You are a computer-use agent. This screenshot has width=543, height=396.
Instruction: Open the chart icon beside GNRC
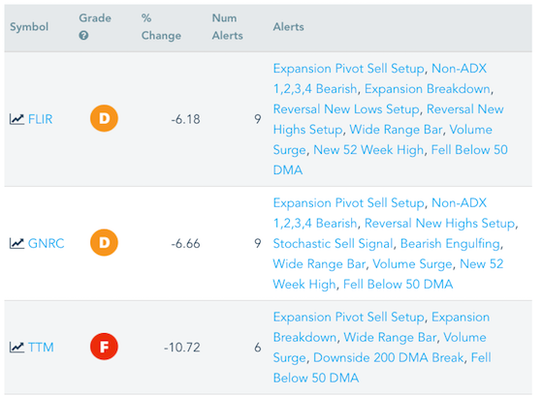[16, 243]
